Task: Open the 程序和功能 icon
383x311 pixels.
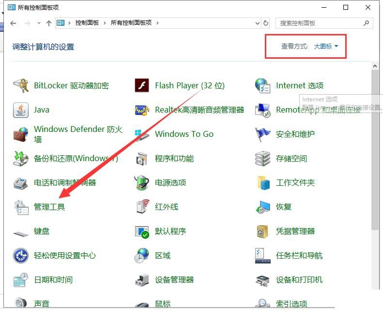Action: 142,159
